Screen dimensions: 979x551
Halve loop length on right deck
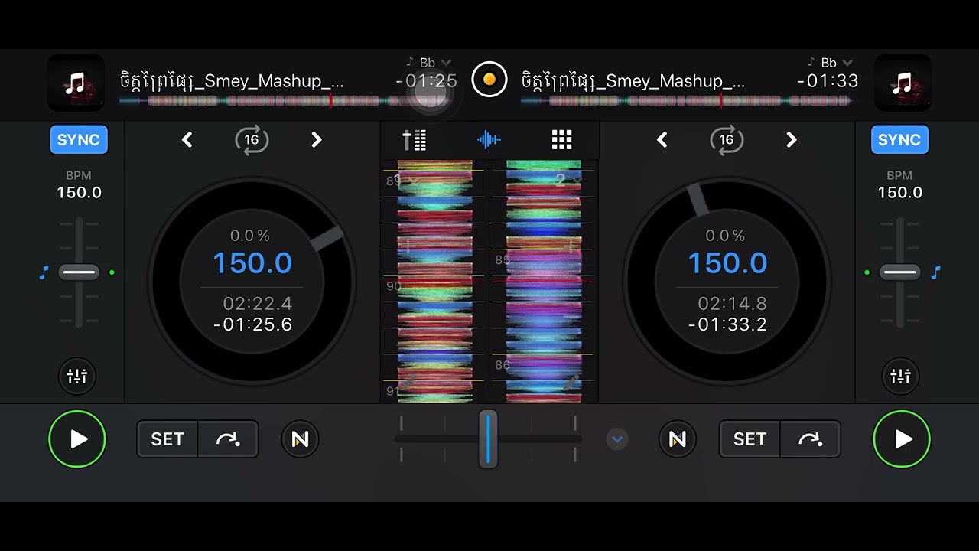point(662,140)
